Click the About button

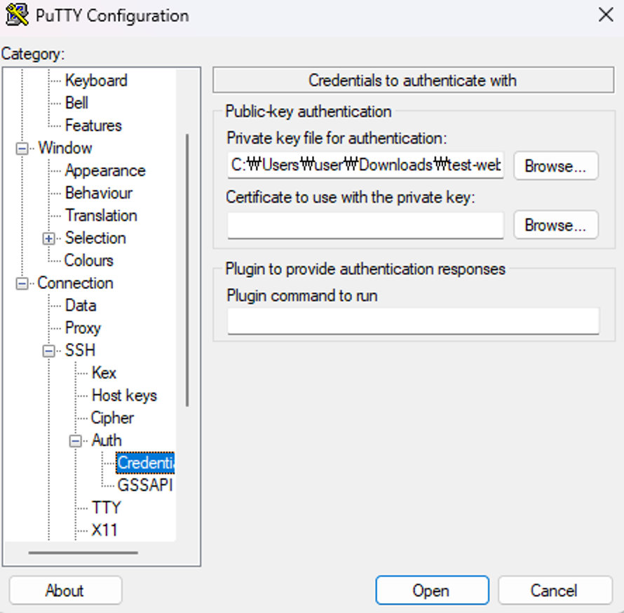click(65, 591)
